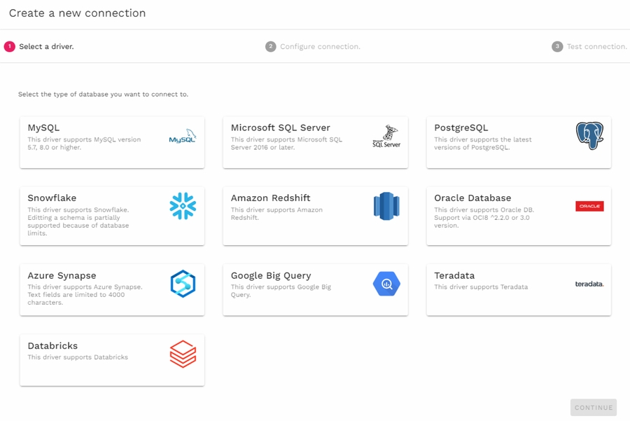Click the Google Big Query icon

coord(386,284)
